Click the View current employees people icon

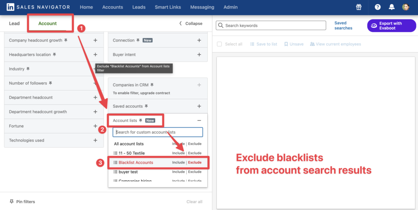click(x=312, y=44)
